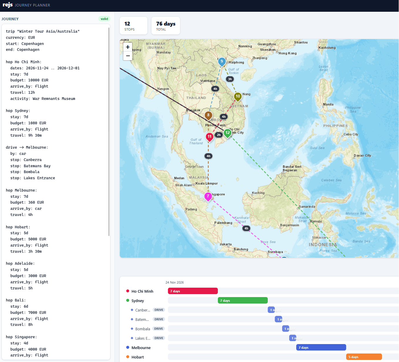
Task: Click the 'currency: EUR' line
Action: (21, 38)
